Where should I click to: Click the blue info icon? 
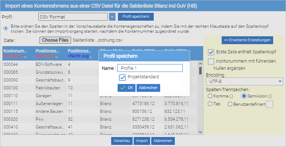click(x=5, y=28)
